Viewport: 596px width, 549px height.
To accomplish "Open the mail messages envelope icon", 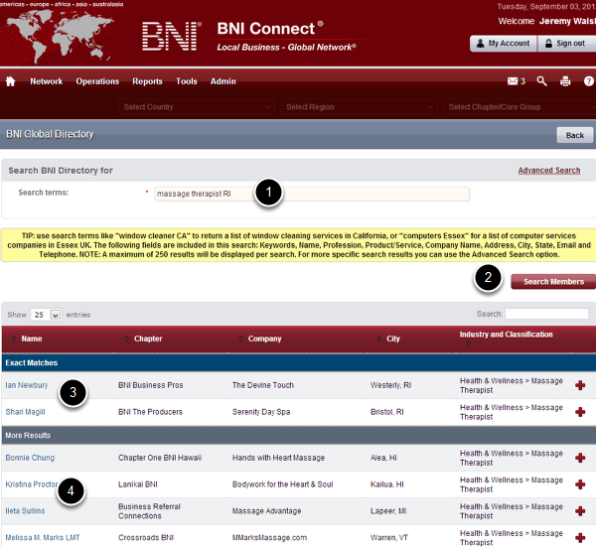I will pos(514,81).
